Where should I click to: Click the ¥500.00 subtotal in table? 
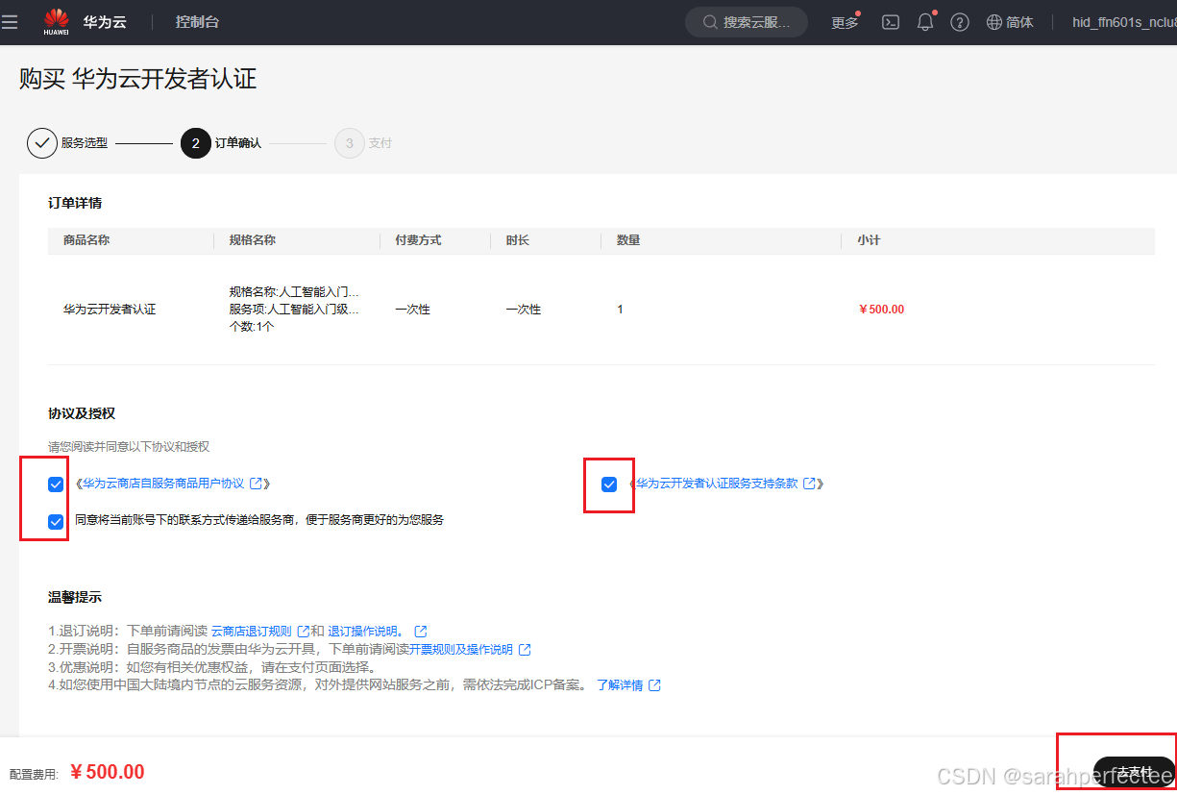[x=881, y=310]
